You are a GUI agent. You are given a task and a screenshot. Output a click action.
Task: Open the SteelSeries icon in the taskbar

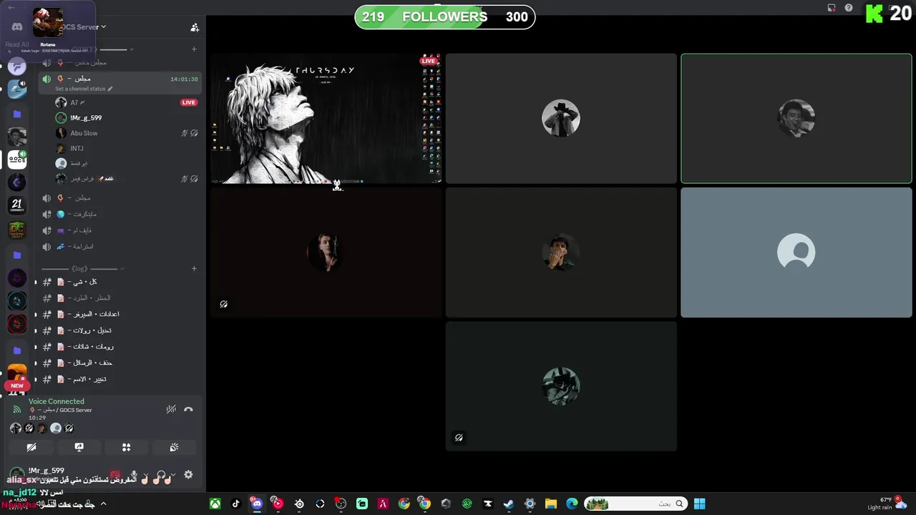click(299, 504)
